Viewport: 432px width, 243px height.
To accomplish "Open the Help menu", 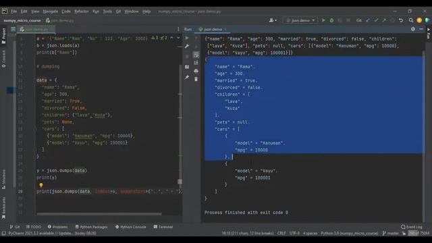I will tap(146, 11).
